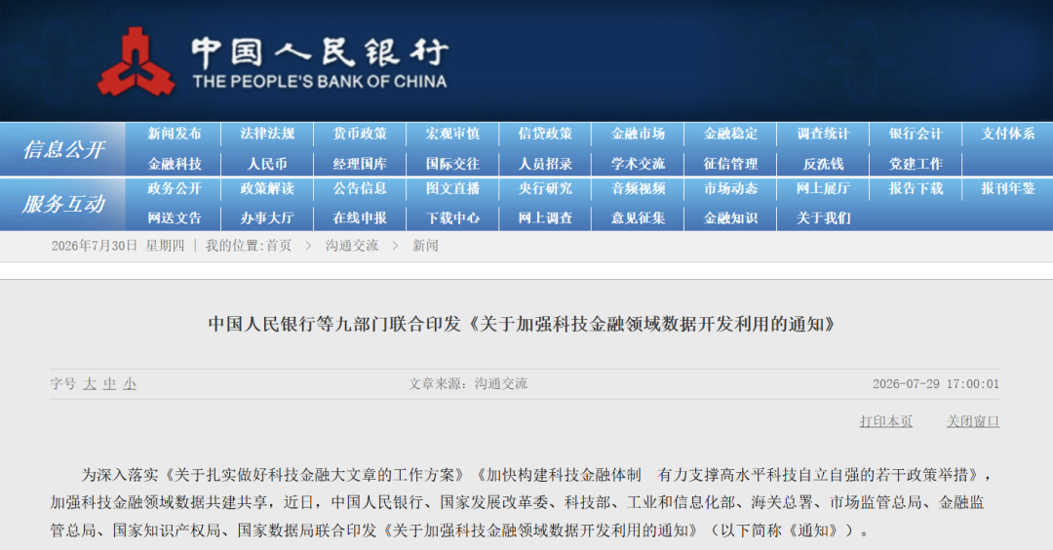Click the 信息公开 section header
This screenshot has width=1053, height=550.
pos(63,149)
